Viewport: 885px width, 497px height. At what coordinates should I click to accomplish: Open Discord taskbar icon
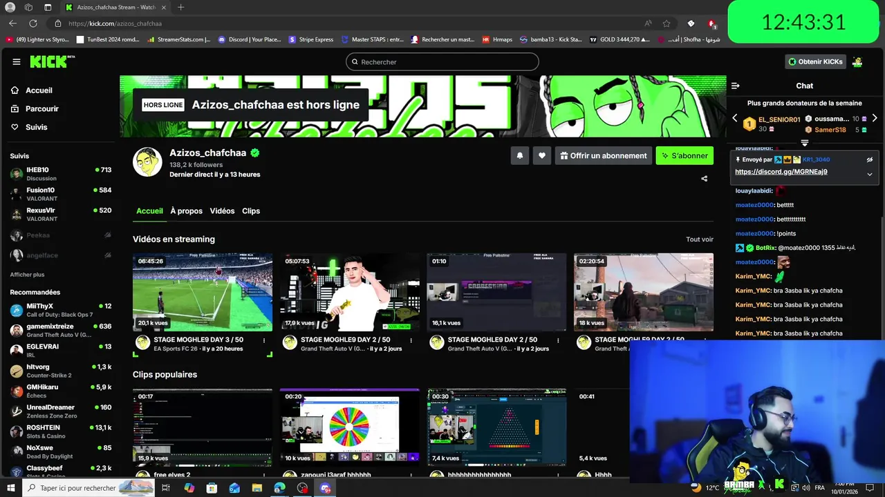325,488
